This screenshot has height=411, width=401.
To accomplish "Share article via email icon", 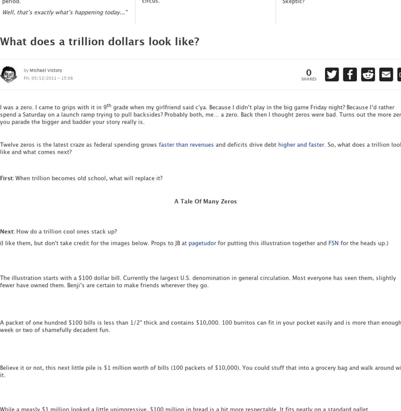I will pyautogui.click(x=386, y=75).
